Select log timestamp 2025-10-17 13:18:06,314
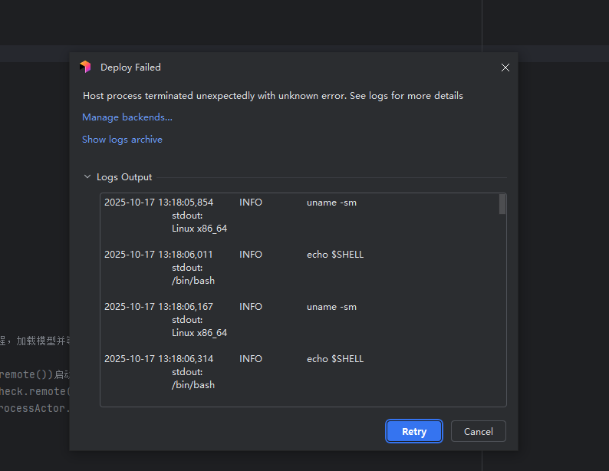609x471 pixels. click(x=159, y=359)
